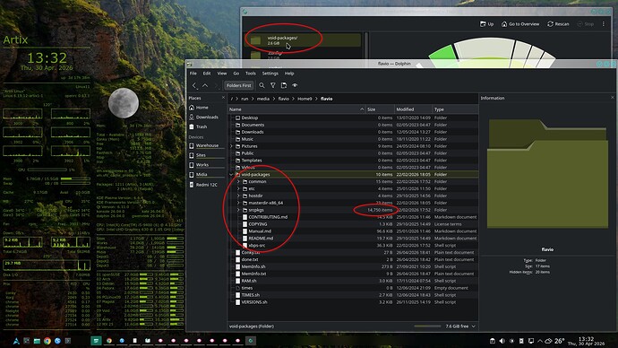Close the Places panel
Viewport: 618px width, 348px height.
click(x=224, y=98)
